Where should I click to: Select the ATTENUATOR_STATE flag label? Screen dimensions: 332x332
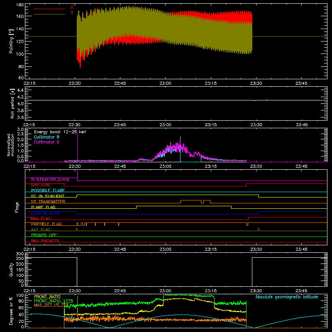coord(50,180)
